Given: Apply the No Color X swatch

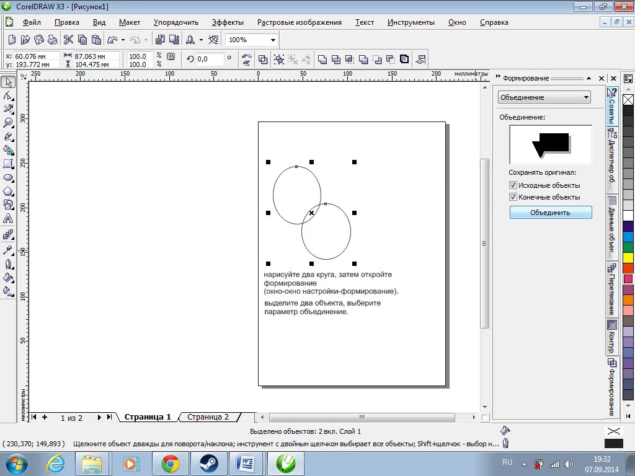Looking at the screenshot, I should (628, 99).
